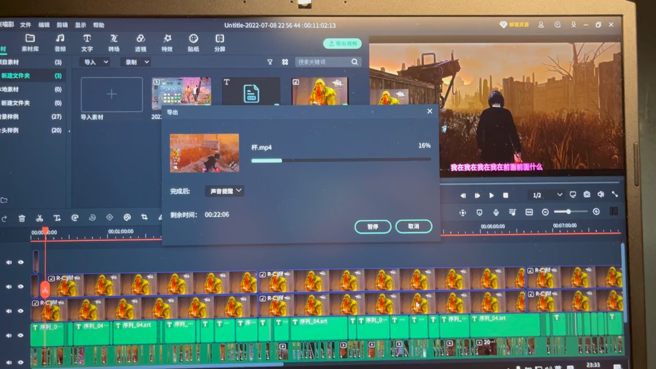
Task: Select the highlighted 新建文件夹 (3) folder
Action: pyautogui.click(x=32, y=76)
